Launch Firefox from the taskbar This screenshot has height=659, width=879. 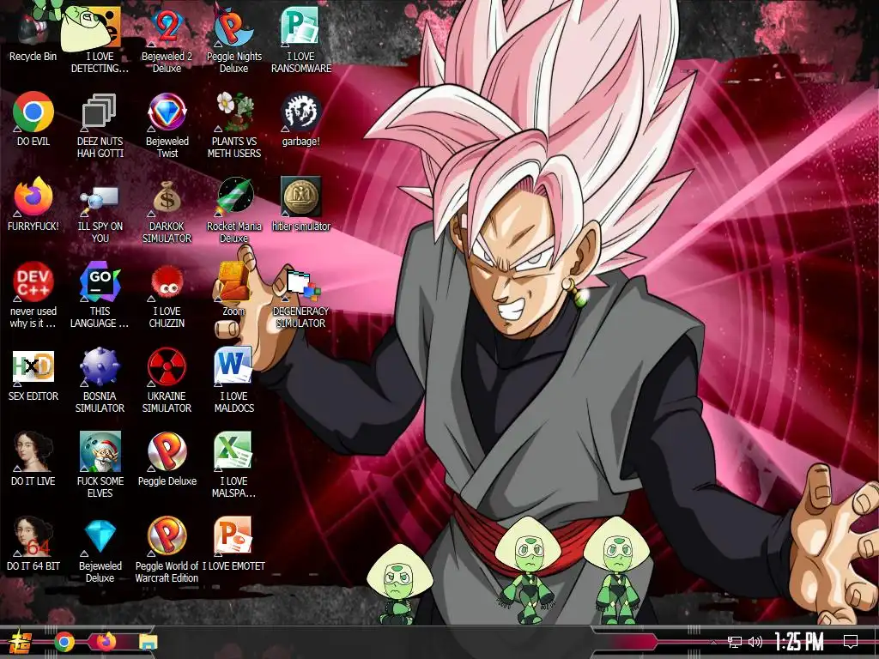(106, 642)
